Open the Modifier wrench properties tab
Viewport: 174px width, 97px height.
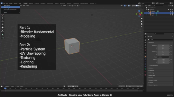145,59
